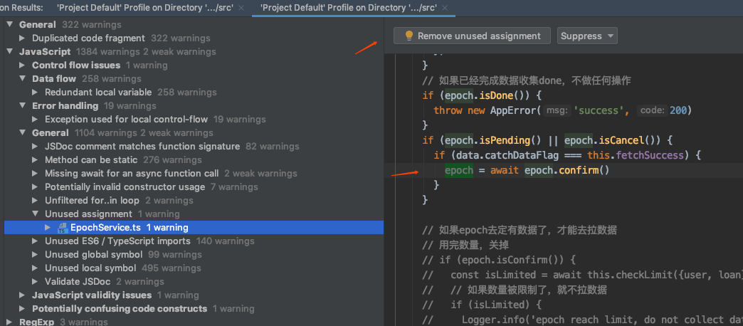743x326 pixels.
Task: Expand Redundant local variable warnings
Action: [36, 92]
